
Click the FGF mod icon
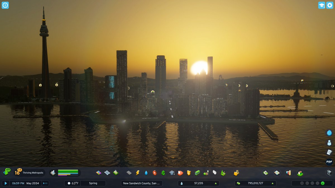point(329,162)
